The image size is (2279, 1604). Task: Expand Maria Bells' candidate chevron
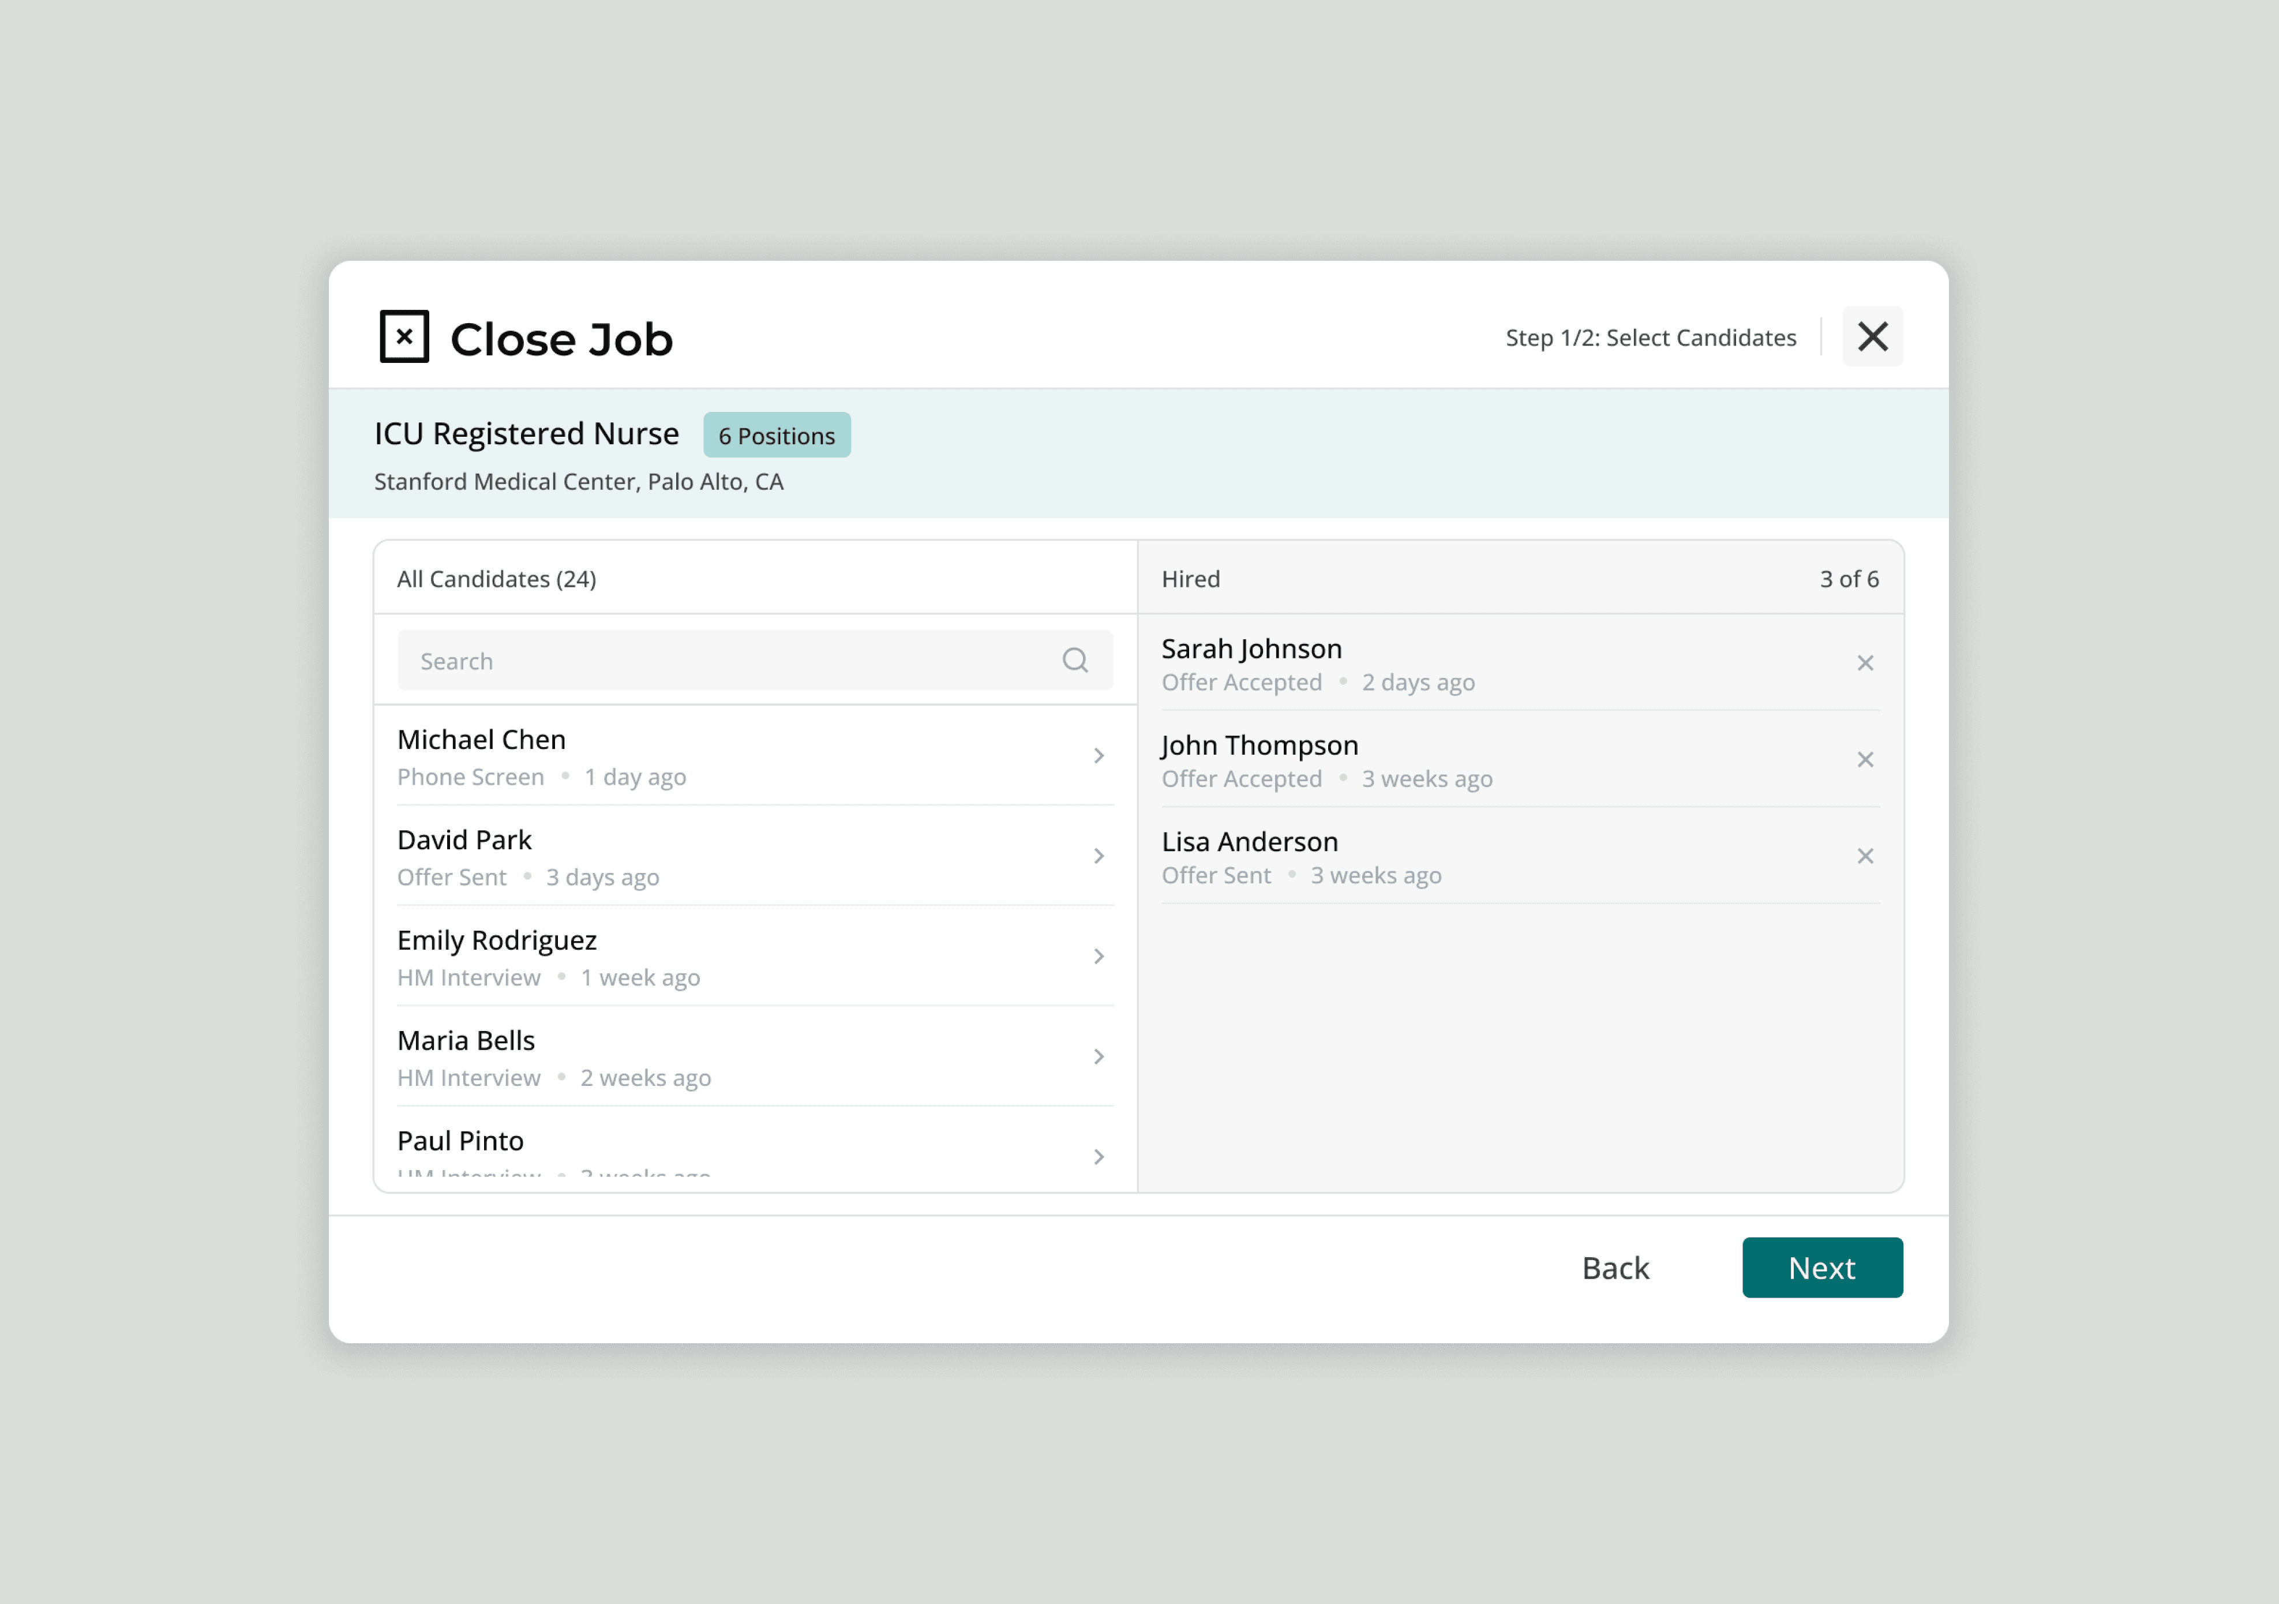tap(1099, 1056)
